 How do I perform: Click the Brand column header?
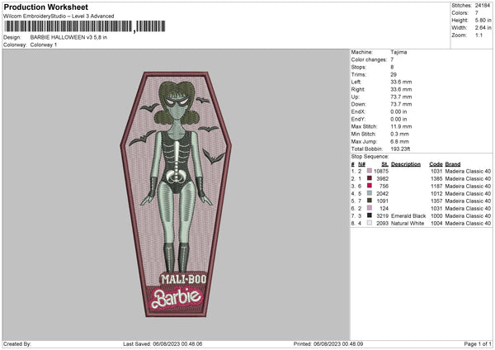[454, 163]
